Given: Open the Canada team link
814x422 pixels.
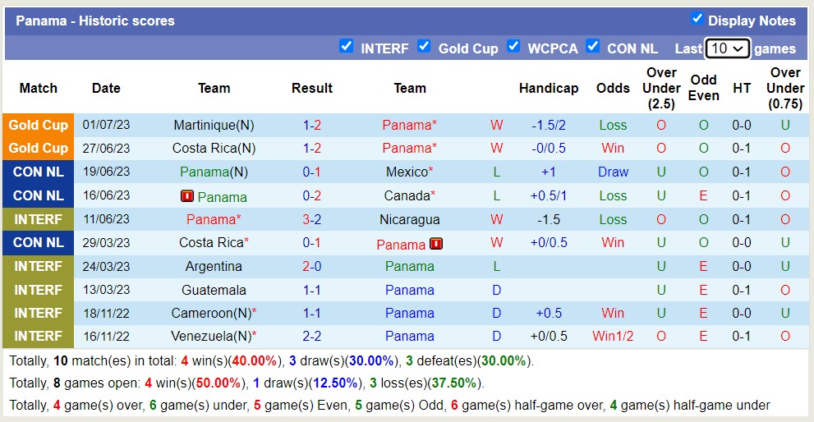Looking at the screenshot, I should [407, 196].
